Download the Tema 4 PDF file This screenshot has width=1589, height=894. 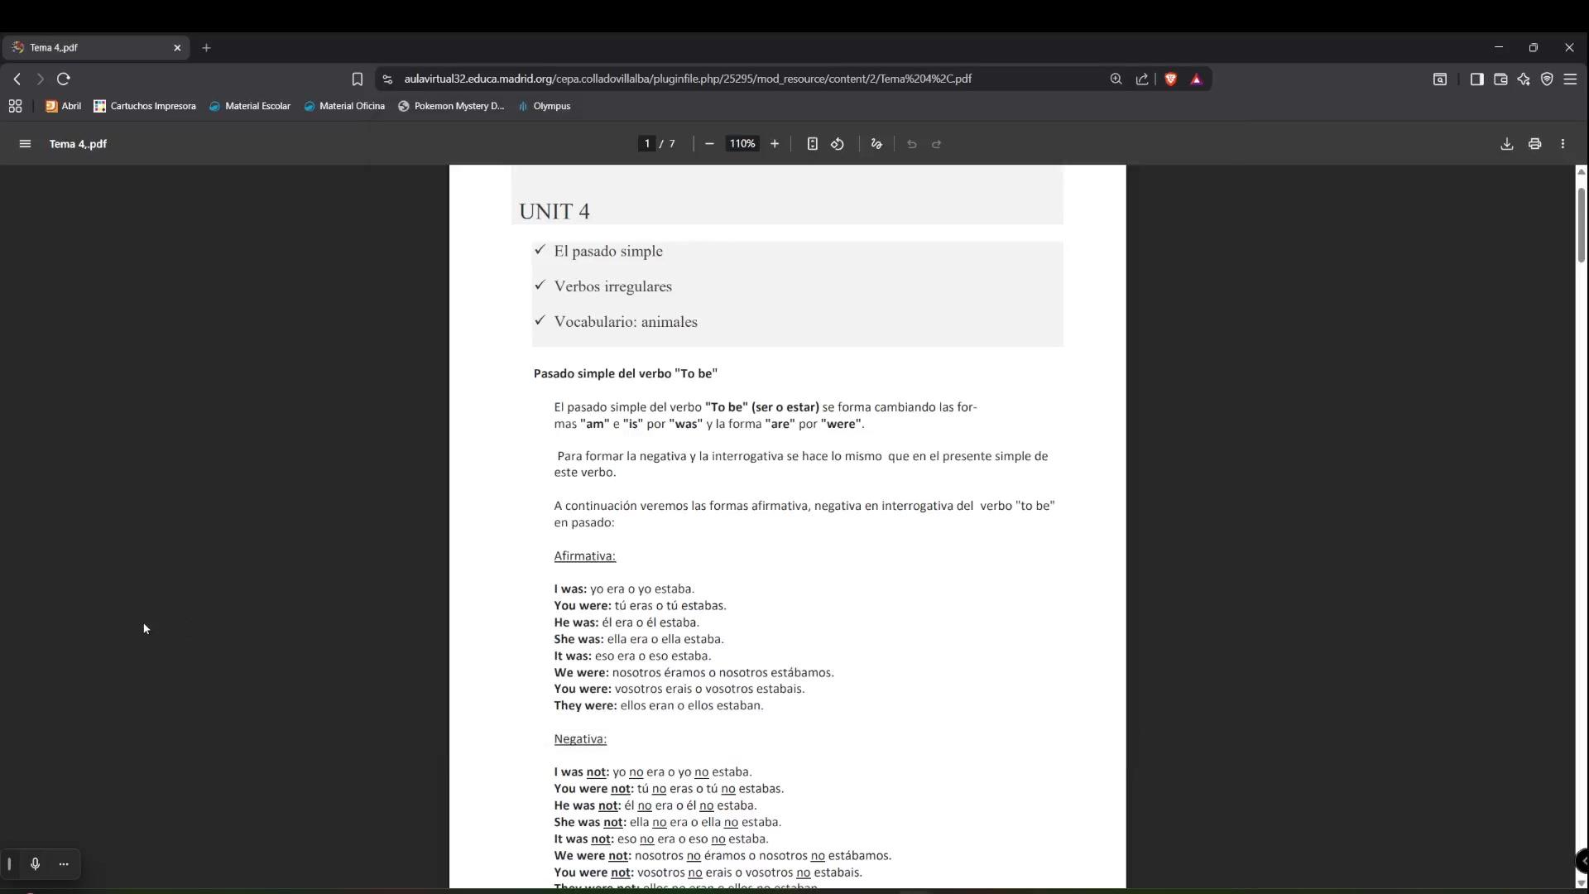[x=1506, y=144]
